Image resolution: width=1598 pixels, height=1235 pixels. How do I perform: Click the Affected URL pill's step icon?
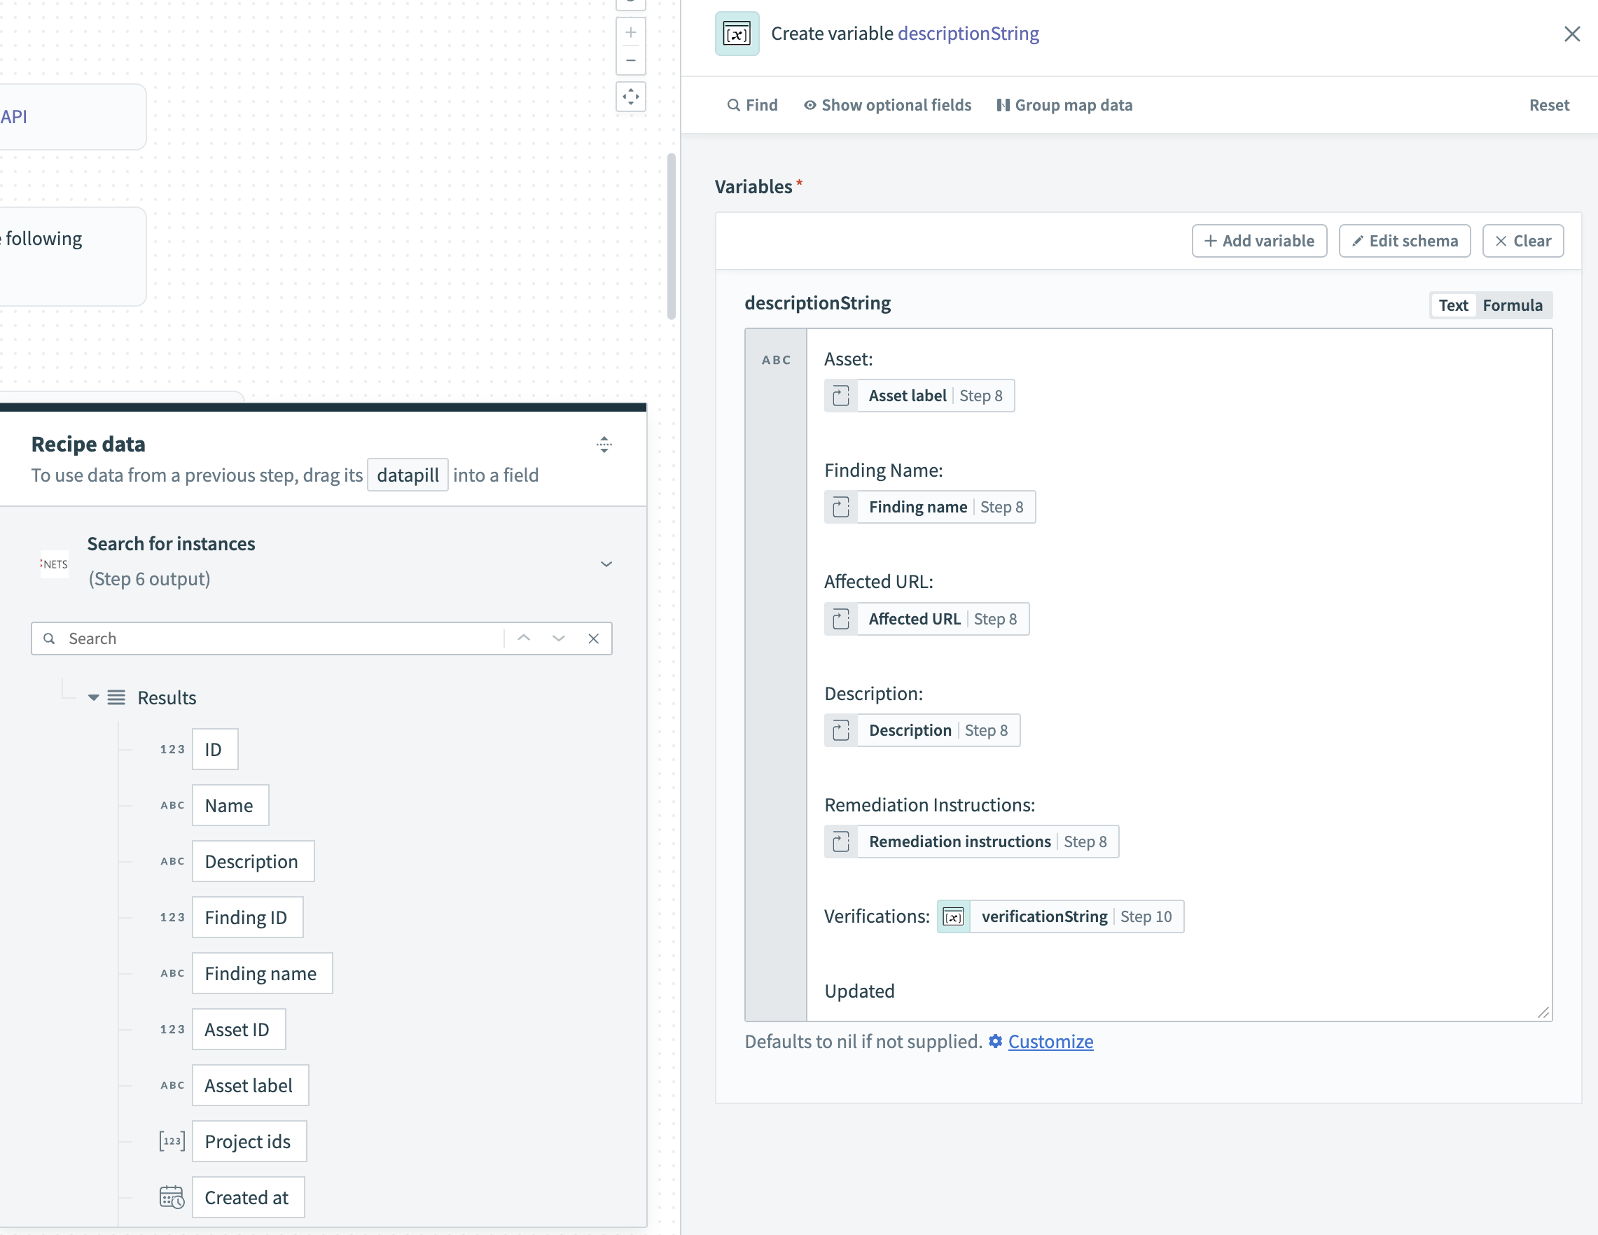click(x=841, y=619)
